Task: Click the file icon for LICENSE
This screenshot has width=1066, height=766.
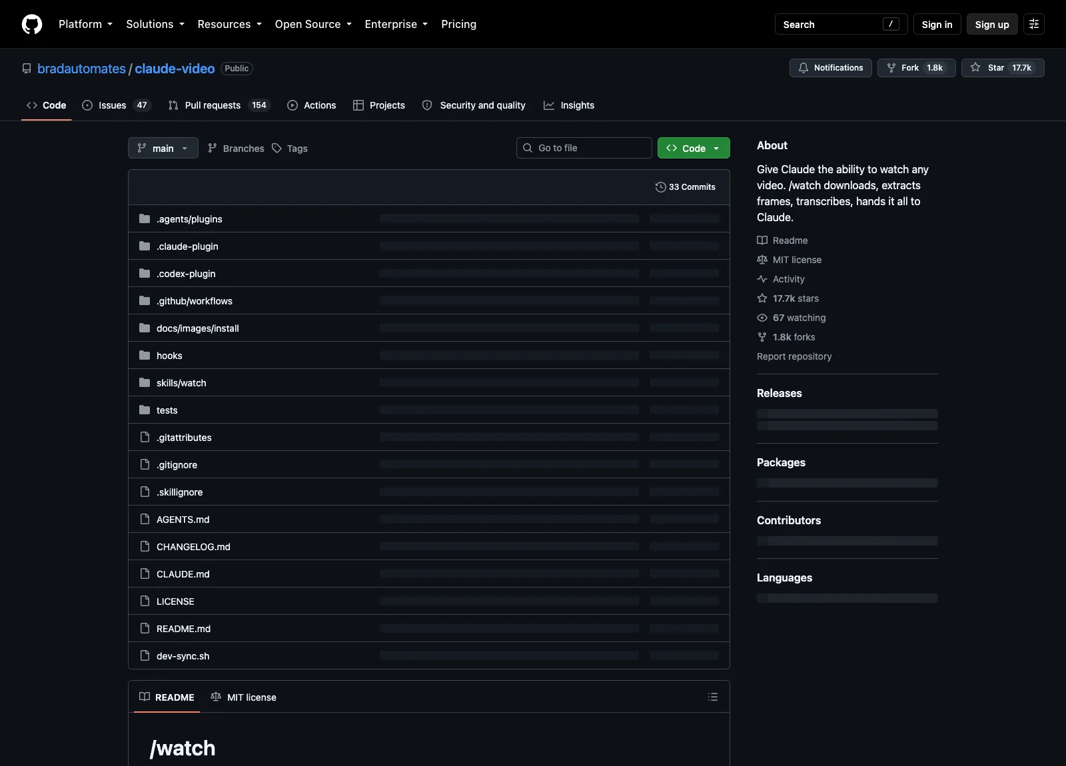Action: coord(145,601)
